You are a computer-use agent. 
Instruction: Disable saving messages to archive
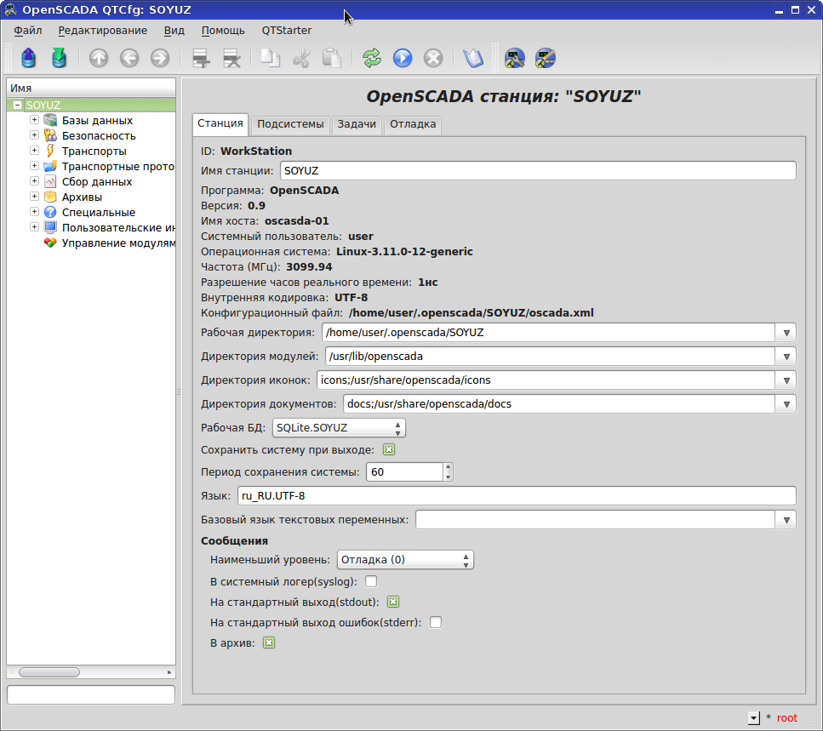coord(269,642)
